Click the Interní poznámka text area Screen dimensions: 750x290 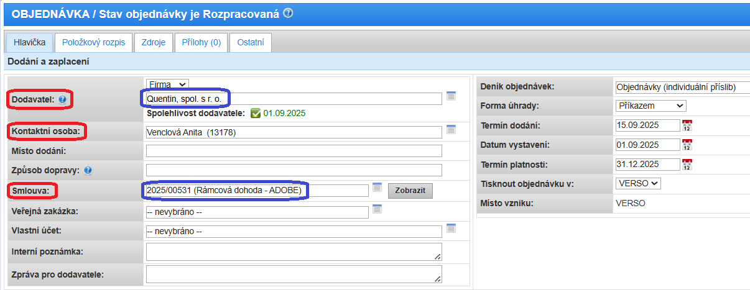point(294,251)
